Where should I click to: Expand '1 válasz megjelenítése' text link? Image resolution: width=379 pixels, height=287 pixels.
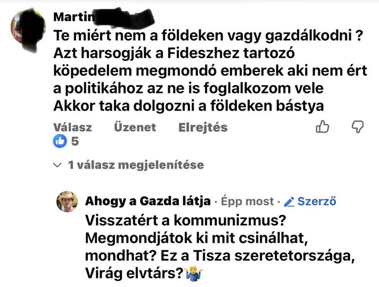(x=136, y=165)
